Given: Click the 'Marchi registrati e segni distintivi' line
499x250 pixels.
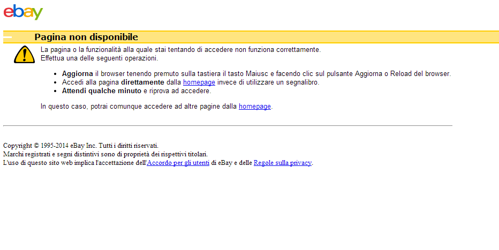Looking at the screenshot, I should pos(105,154).
